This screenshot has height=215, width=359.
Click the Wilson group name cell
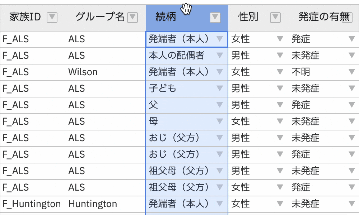pos(83,72)
